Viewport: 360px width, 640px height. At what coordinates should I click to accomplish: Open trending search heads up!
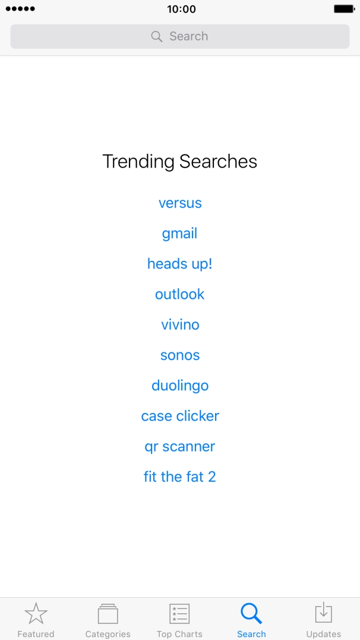(x=179, y=263)
